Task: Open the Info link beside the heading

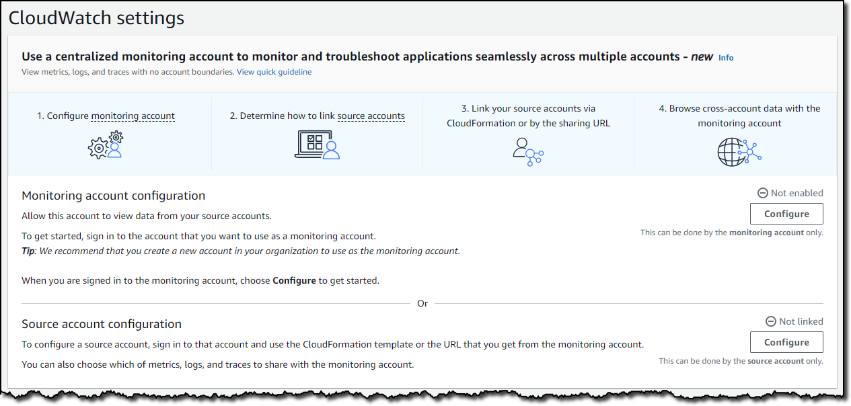Action: (x=726, y=58)
